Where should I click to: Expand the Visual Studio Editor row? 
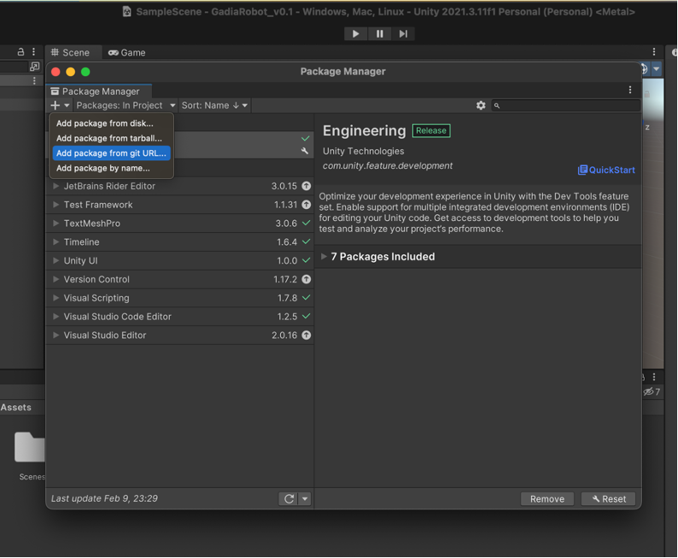[56, 335]
